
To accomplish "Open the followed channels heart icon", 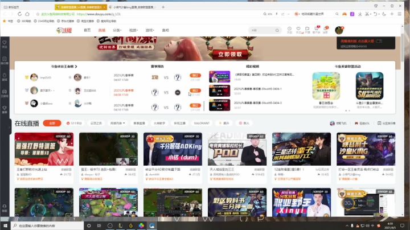I will 298,30.
